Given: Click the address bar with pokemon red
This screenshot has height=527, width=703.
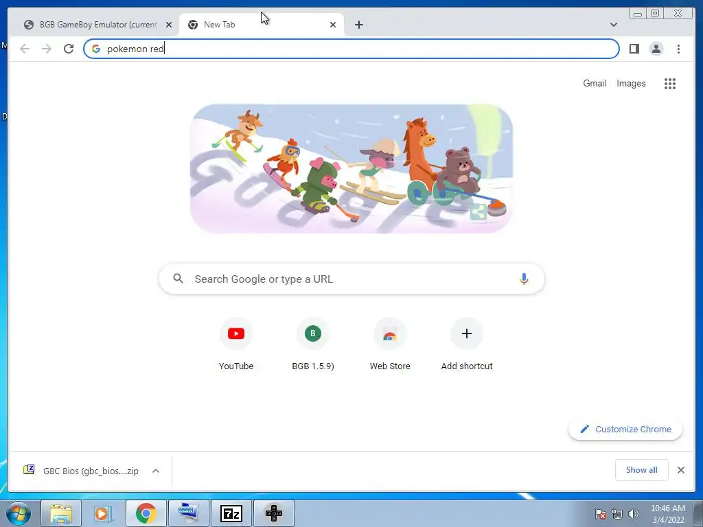Looking at the screenshot, I should (x=351, y=49).
